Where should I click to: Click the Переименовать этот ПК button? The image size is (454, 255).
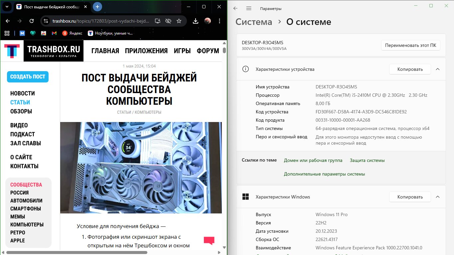tap(410, 45)
